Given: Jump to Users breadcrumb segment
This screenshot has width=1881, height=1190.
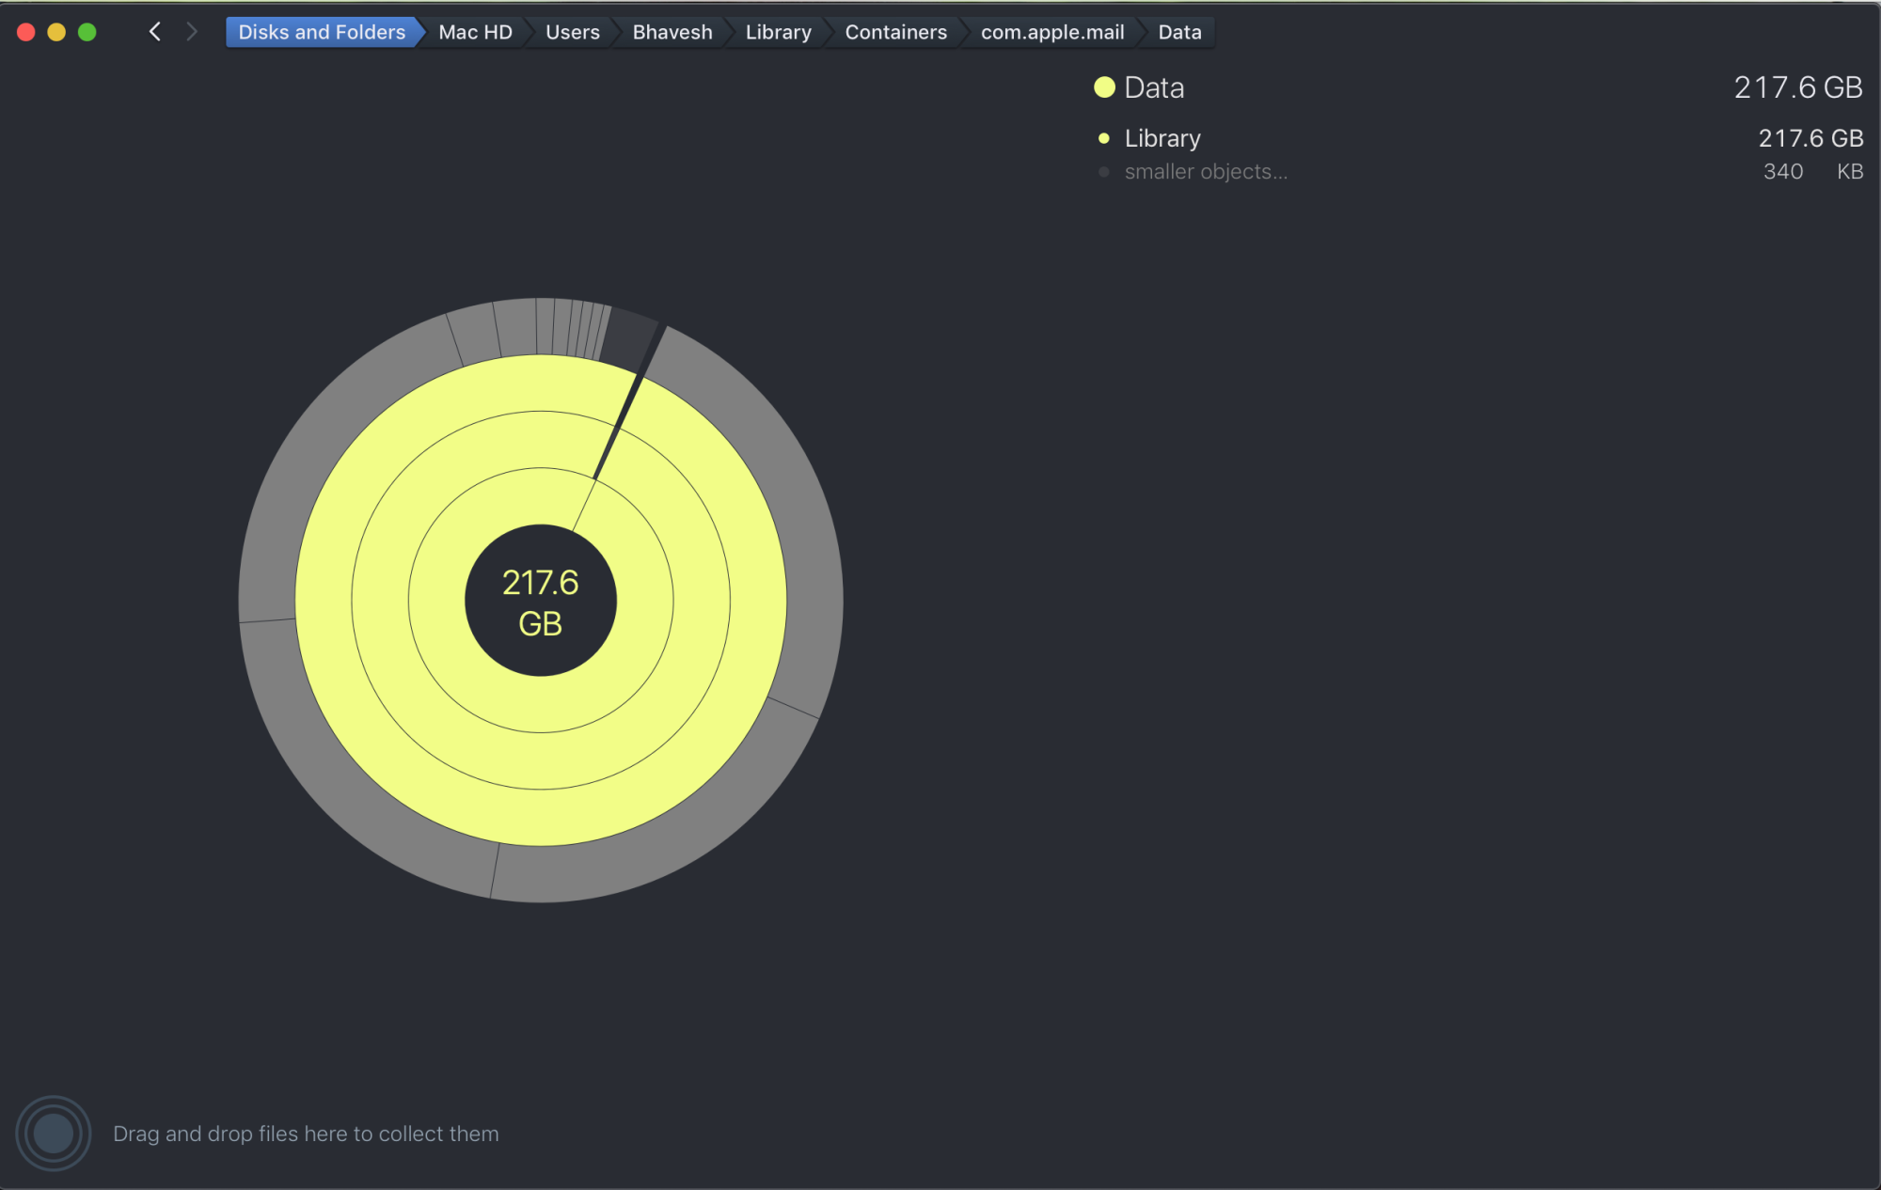Looking at the screenshot, I should pyautogui.click(x=572, y=32).
